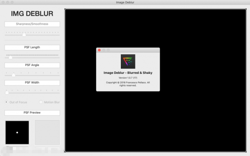
Task: Click the PSF Width label field
Action: click(32, 83)
